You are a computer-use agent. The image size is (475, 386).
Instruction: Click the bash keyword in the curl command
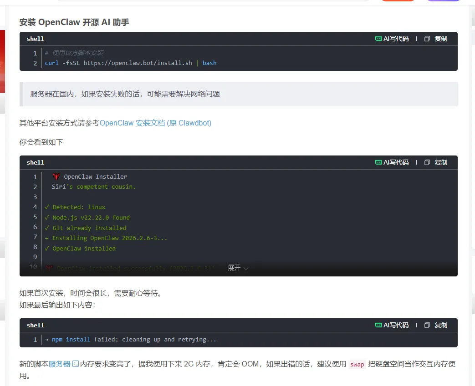209,63
